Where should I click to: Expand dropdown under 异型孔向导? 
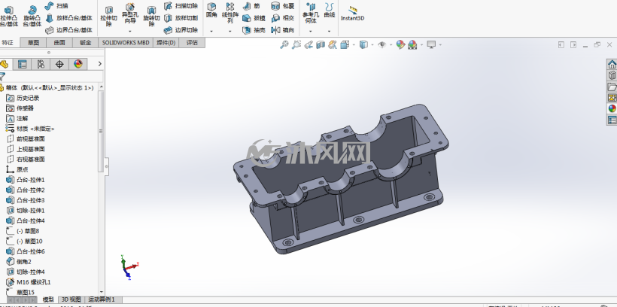coord(130,31)
